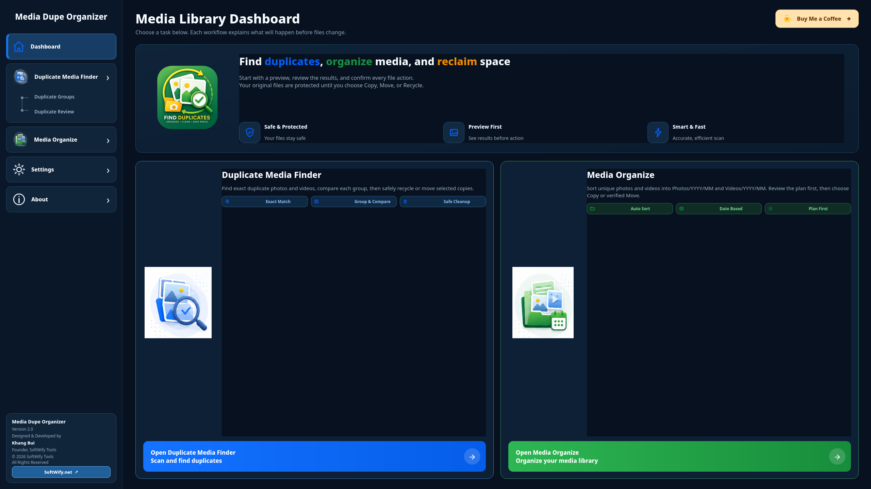Click the Date Based tag

click(x=719, y=209)
